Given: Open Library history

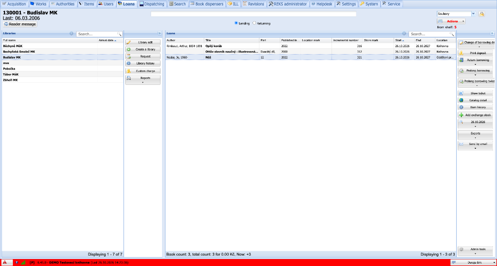Looking at the screenshot, I should [x=143, y=64].
